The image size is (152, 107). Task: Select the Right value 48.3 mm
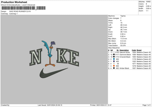pos(124,27)
